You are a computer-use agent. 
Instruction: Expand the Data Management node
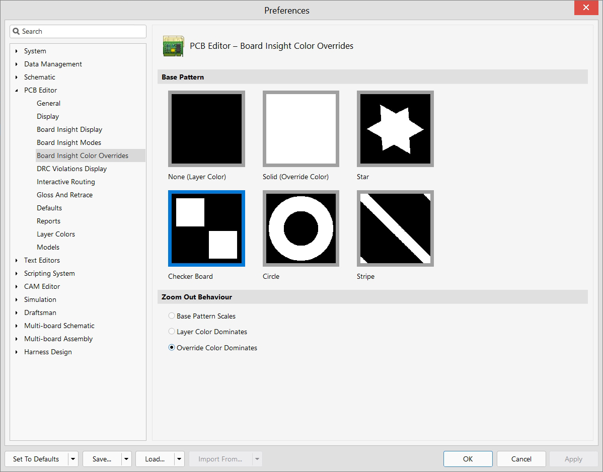[17, 64]
